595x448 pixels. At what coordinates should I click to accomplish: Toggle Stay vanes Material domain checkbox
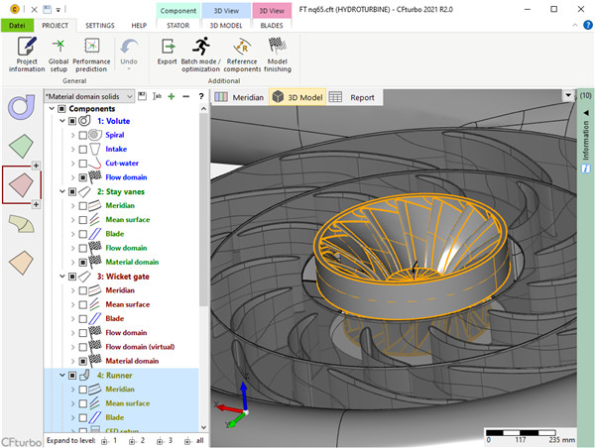pos(82,262)
